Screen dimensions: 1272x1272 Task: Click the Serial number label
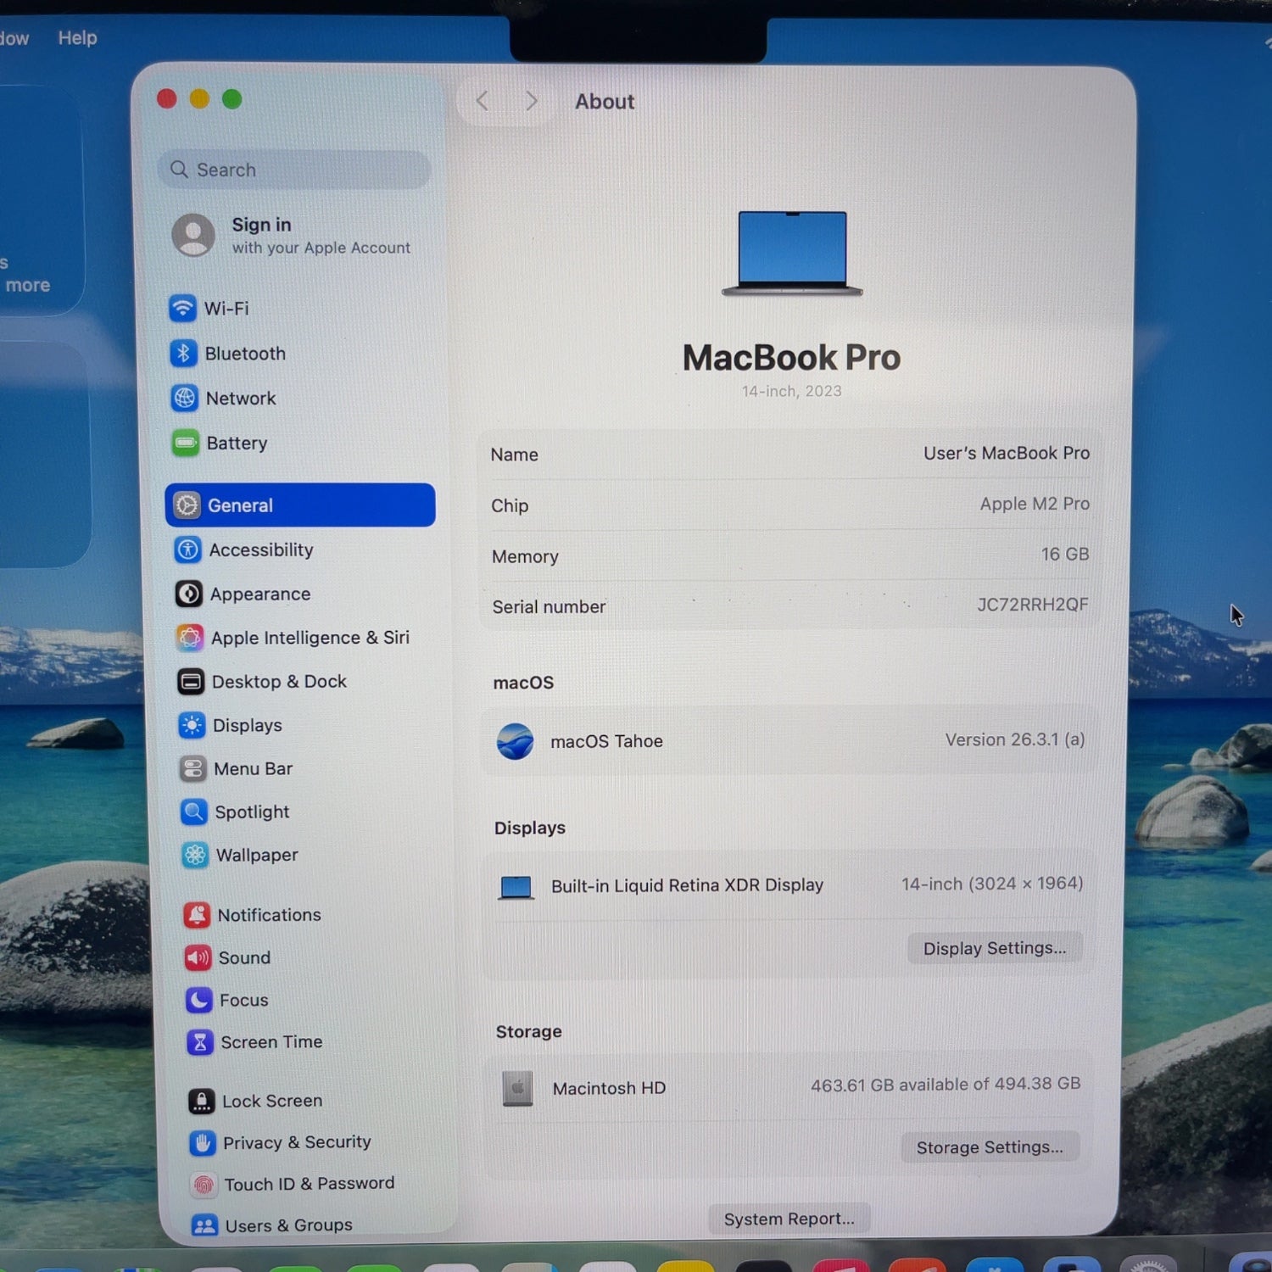549,607
